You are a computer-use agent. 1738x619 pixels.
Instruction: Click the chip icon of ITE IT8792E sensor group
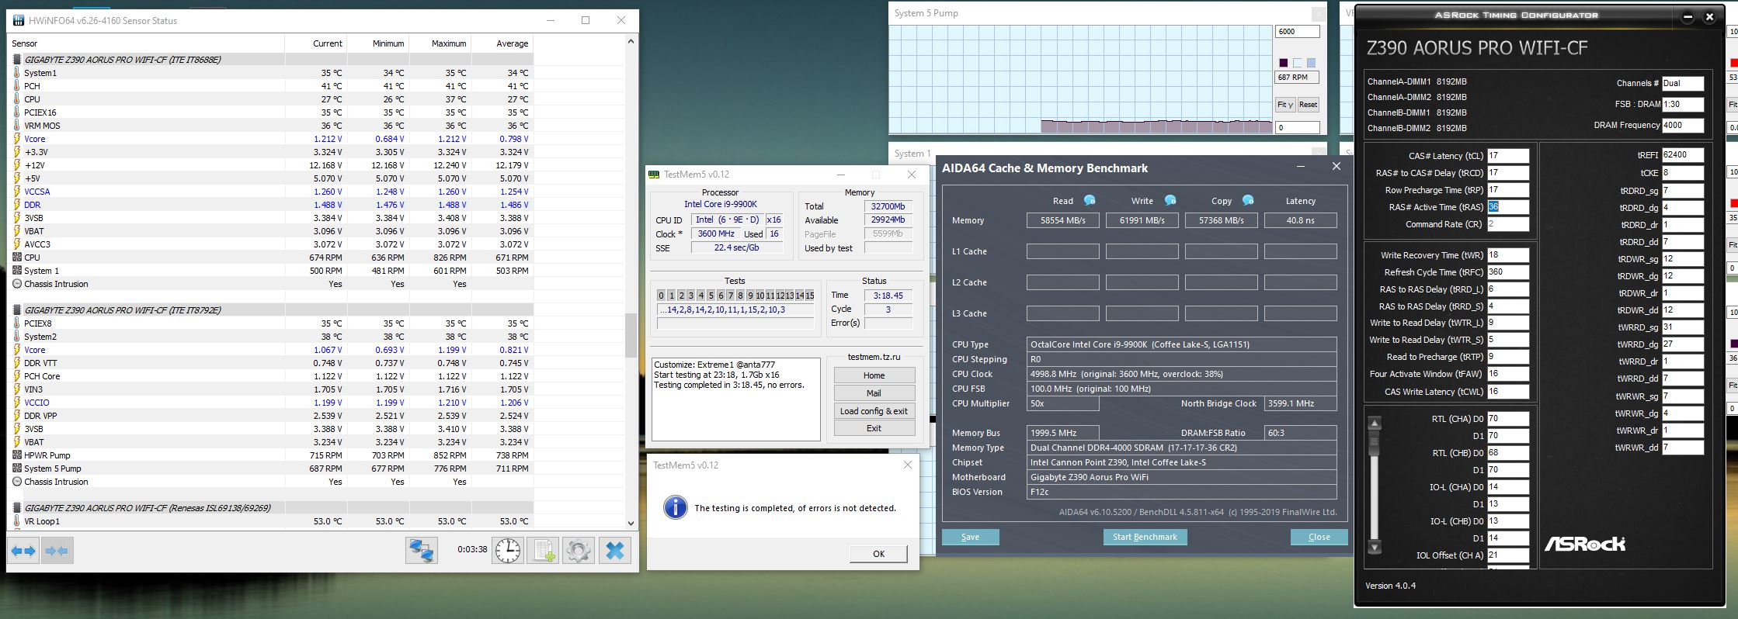pyautogui.click(x=17, y=310)
